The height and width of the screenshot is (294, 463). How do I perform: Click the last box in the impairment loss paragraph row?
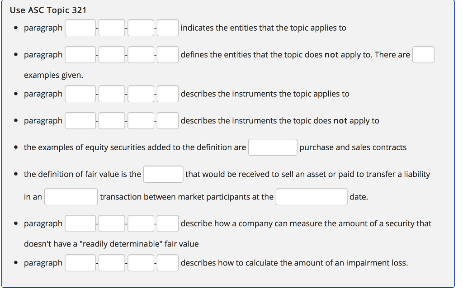click(168, 262)
